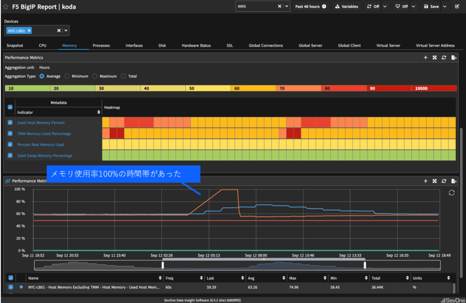Open report editor via pencil icon

(457, 7)
